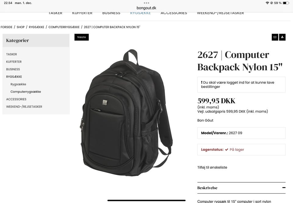This screenshot has width=293, height=203.
Task: Open COMPUTERRYGSÆKKE breadcrumb link
Action: tap(64, 27)
